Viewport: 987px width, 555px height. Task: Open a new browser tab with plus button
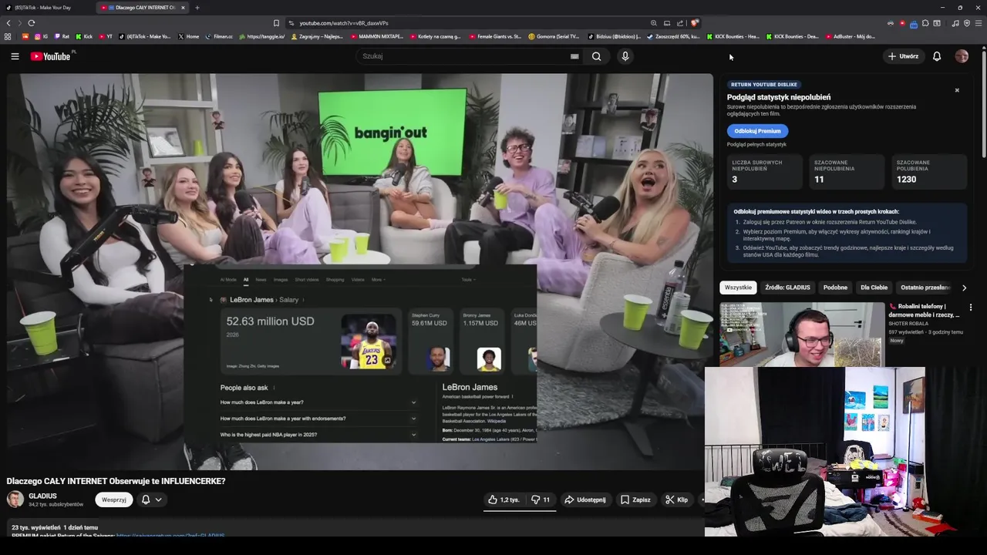tap(197, 8)
